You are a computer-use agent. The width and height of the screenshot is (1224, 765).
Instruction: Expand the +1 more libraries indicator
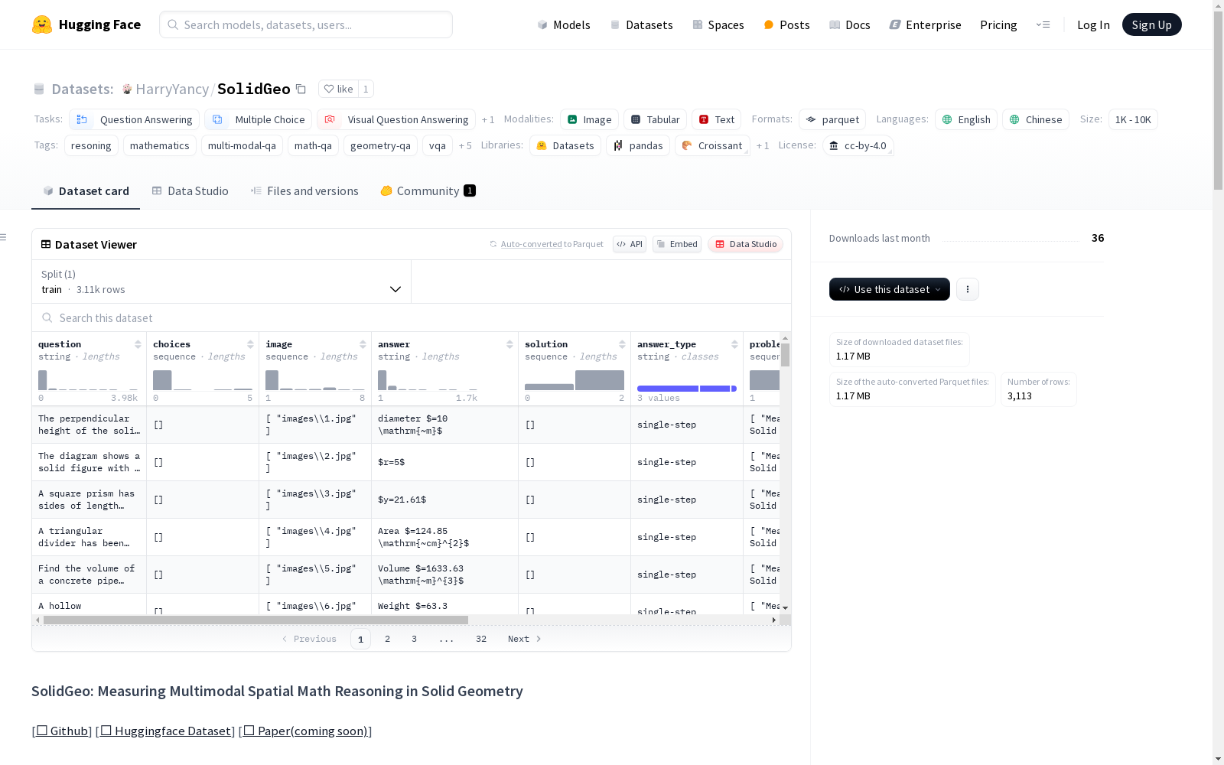[763, 146]
